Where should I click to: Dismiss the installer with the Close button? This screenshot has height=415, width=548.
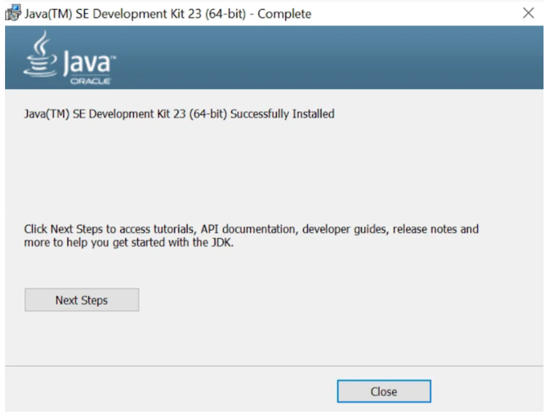click(384, 391)
